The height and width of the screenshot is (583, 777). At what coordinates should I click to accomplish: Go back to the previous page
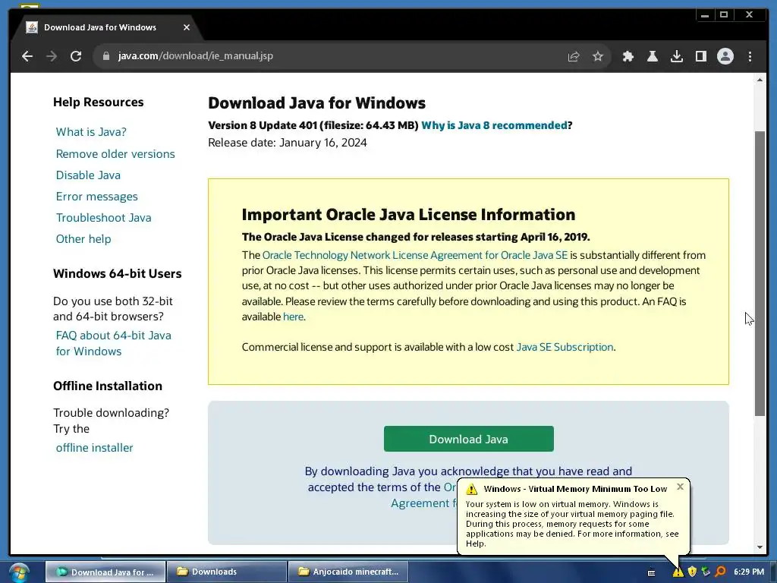pos(27,56)
